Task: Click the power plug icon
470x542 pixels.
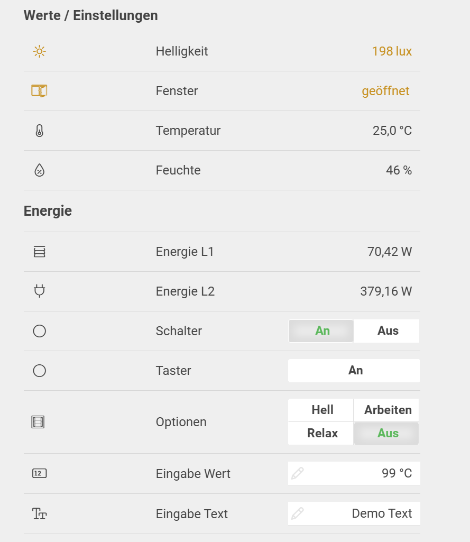Action: coord(40,291)
